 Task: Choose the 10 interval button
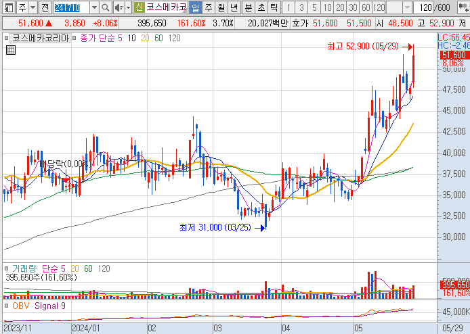coord(327,7)
